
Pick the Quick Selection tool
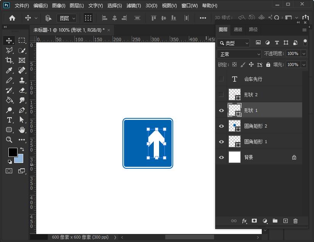22,50
